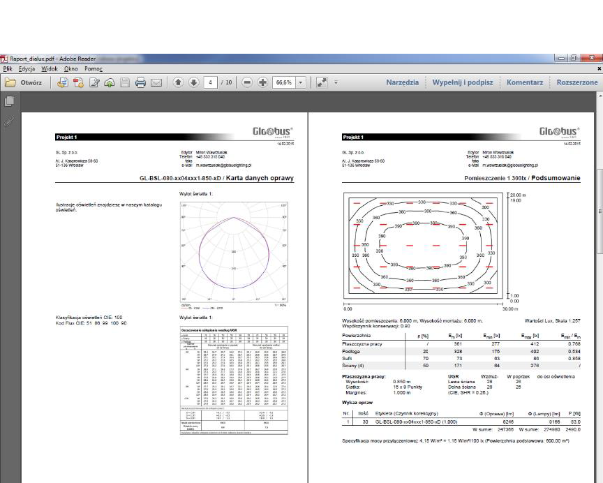
Task: Open the Pomoc menu
Action: [x=94, y=69]
